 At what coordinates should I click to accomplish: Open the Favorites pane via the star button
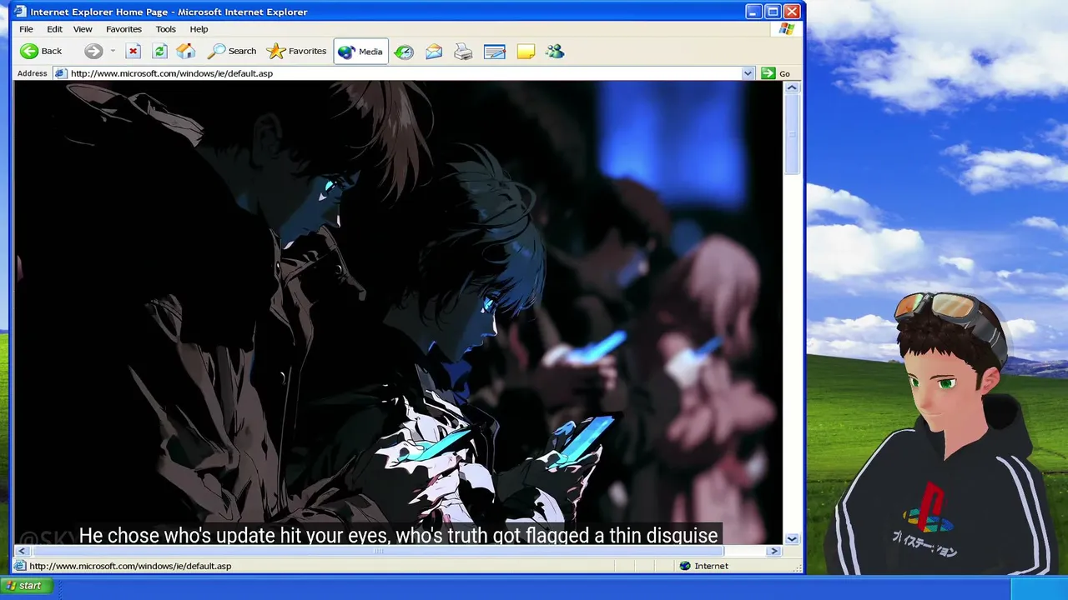[296, 52]
